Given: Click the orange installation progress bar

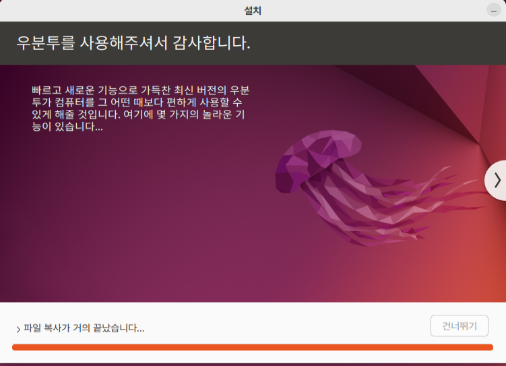Looking at the screenshot, I should (253, 347).
